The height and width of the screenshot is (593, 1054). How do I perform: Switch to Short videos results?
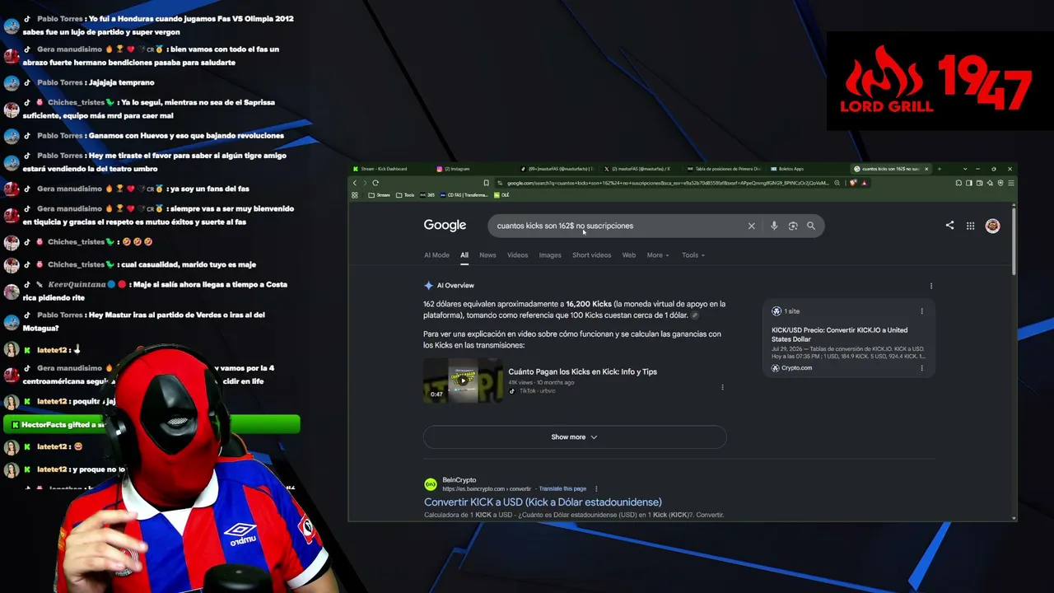click(592, 255)
